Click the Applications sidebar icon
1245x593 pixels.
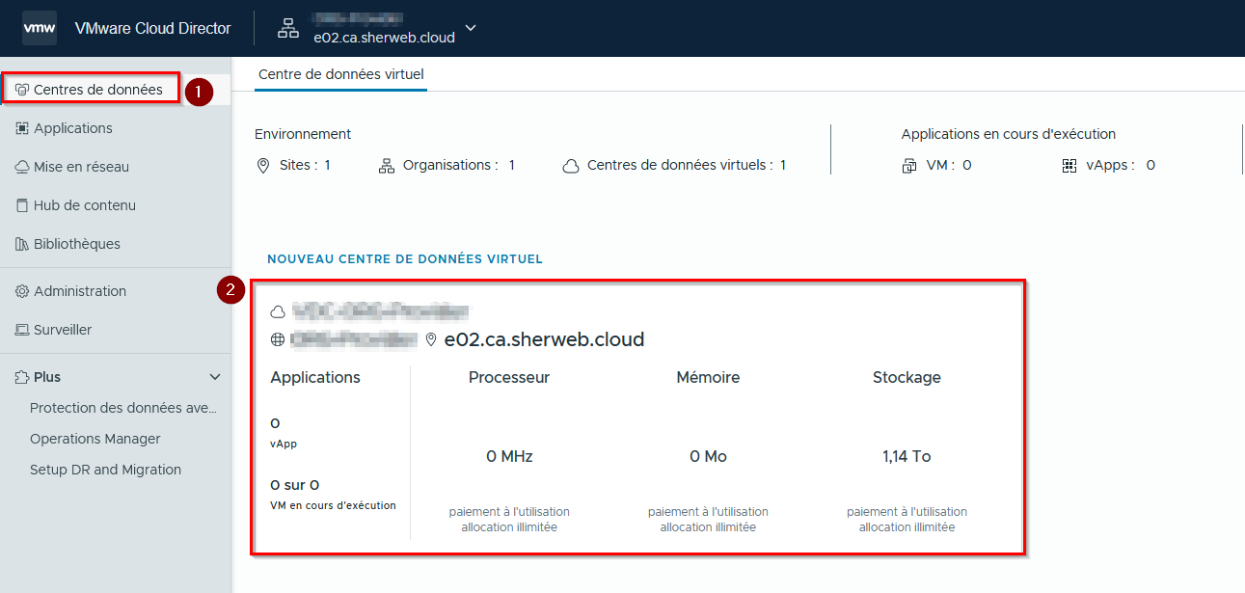point(22,128)
